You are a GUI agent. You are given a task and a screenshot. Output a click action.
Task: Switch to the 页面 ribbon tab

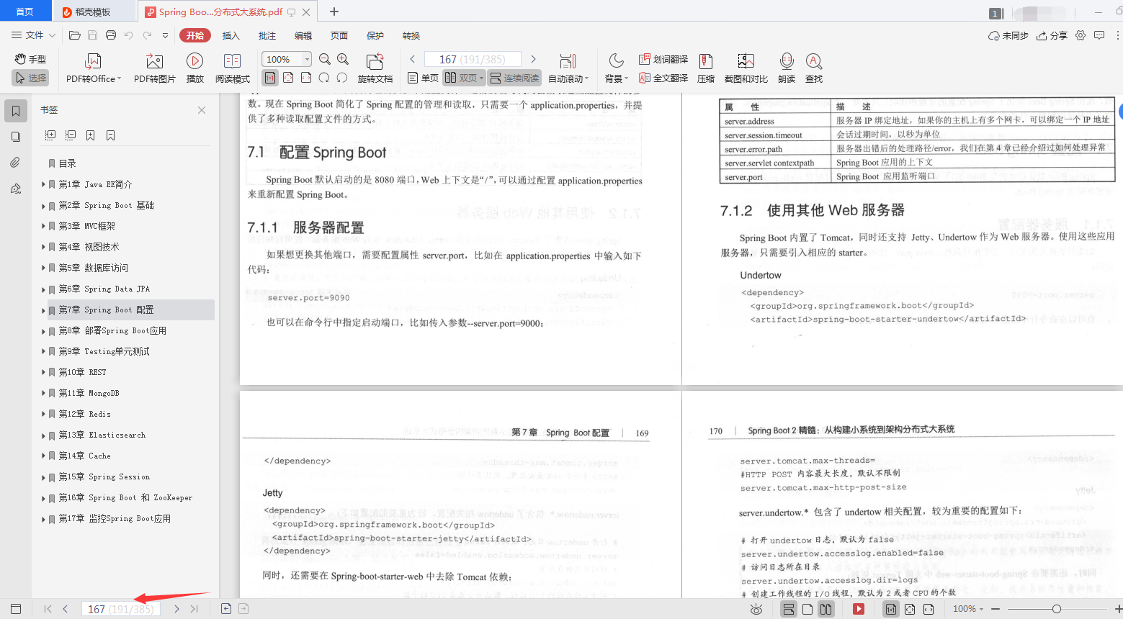point(339,35)
